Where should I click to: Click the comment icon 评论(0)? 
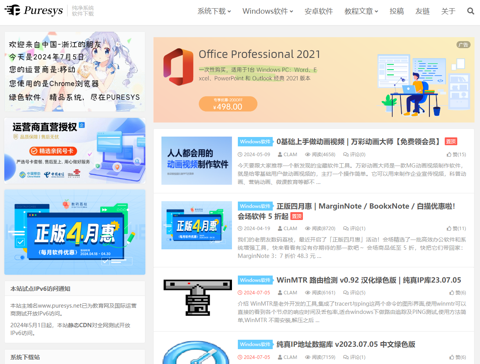(x=346, y=155)
